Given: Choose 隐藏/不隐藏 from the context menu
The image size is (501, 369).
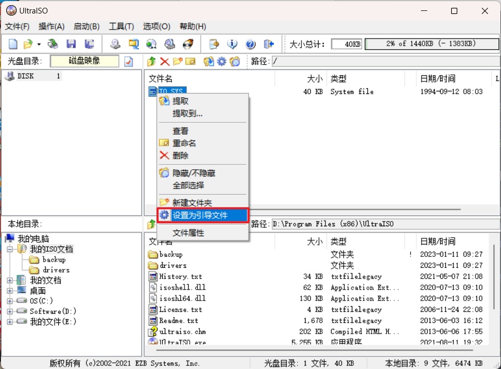Looking at the screenshot, I should (203, 173).
